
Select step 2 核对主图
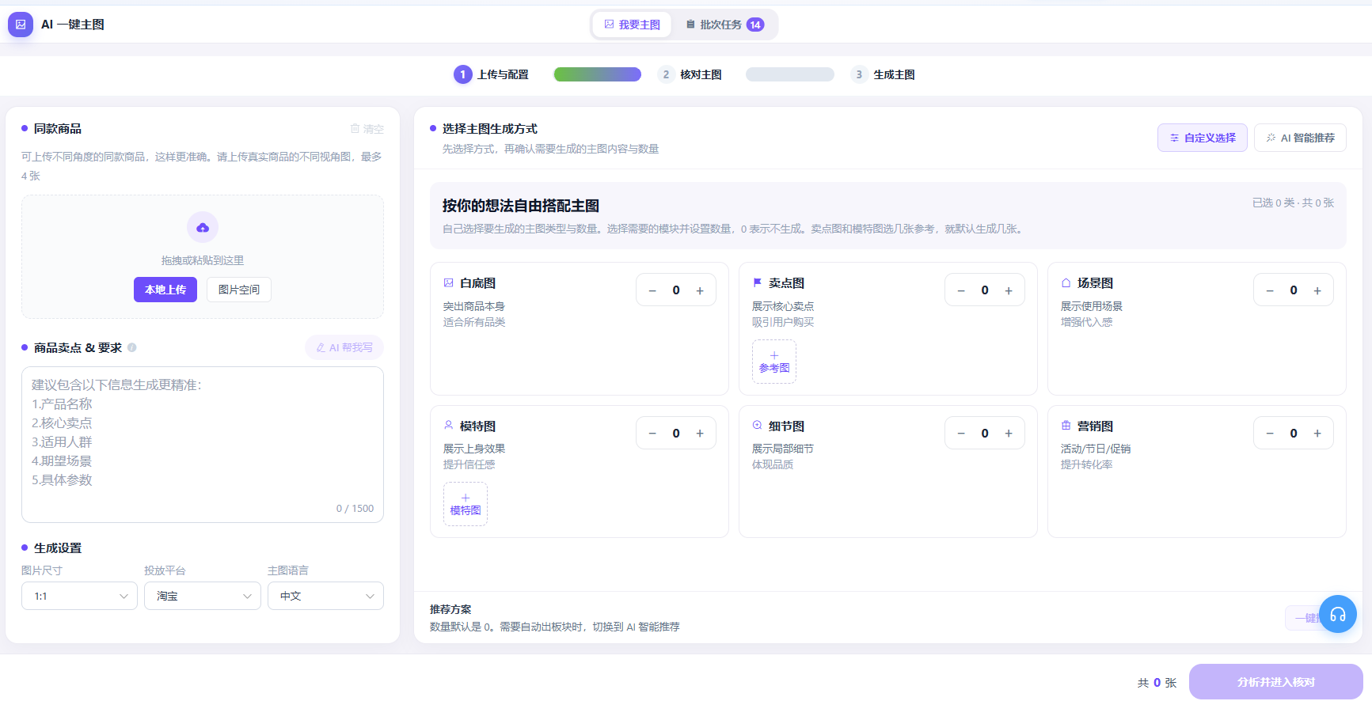tap(690, 74)
